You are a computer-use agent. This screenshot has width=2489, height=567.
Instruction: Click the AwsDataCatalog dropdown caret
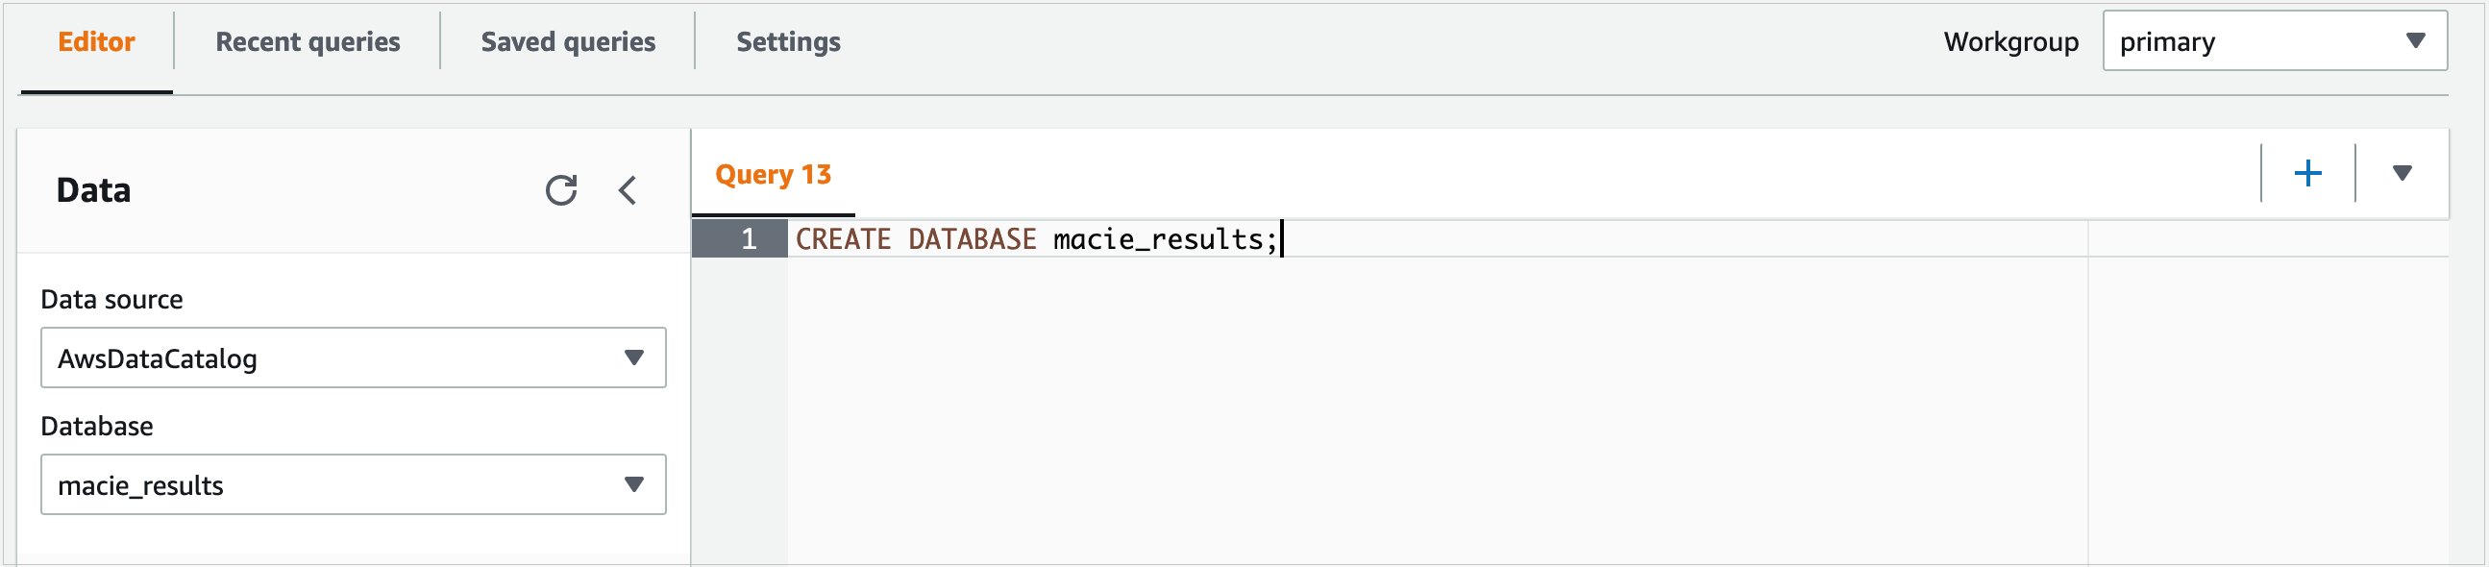point(635,357)
